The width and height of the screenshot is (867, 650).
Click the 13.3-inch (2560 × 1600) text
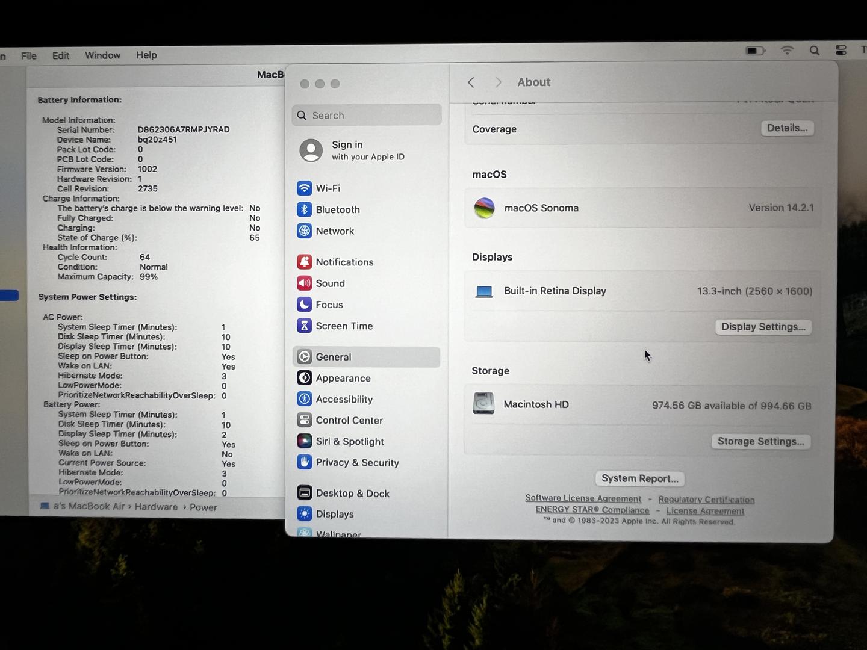point(755,291)
